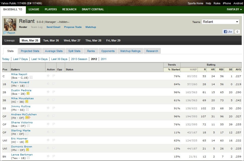This screenshot has height=161, width=244.
Task: Click the flag icon for Ryan Howard
Action: (54, 84)
